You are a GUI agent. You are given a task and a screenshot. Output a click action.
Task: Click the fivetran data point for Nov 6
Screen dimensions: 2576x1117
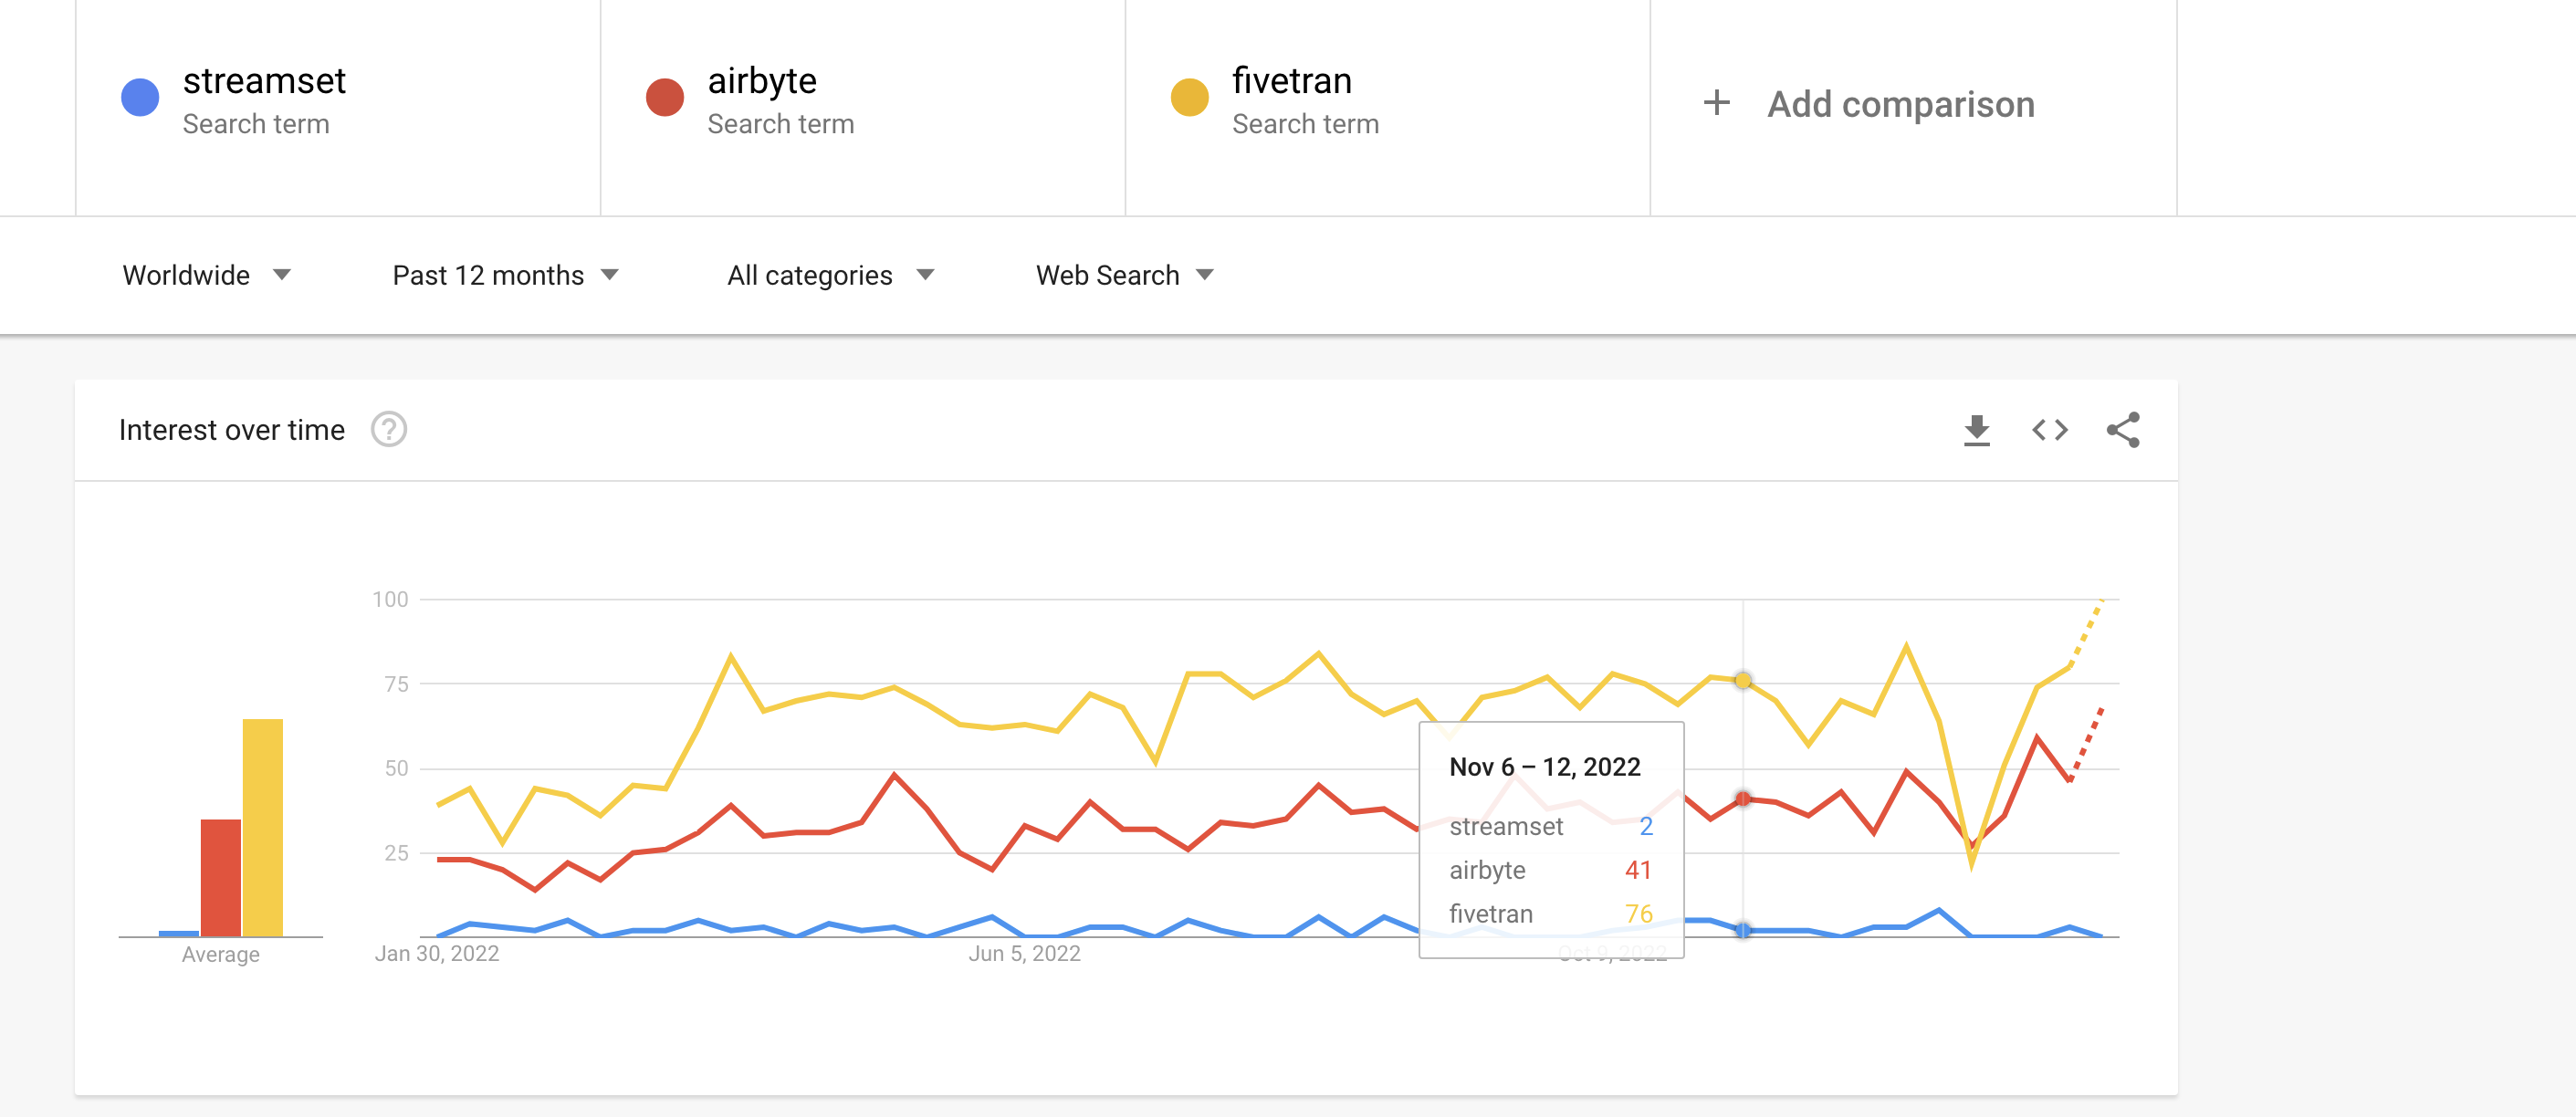click(x=1743, y=681)
